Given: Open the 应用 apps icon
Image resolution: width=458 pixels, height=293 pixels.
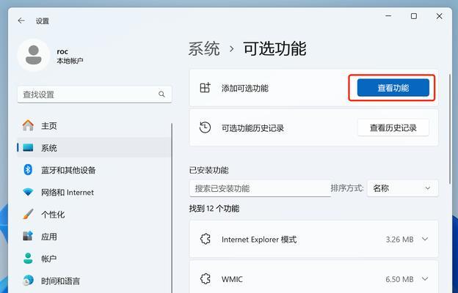Looking at the screenshot, I should pos(28,236).
